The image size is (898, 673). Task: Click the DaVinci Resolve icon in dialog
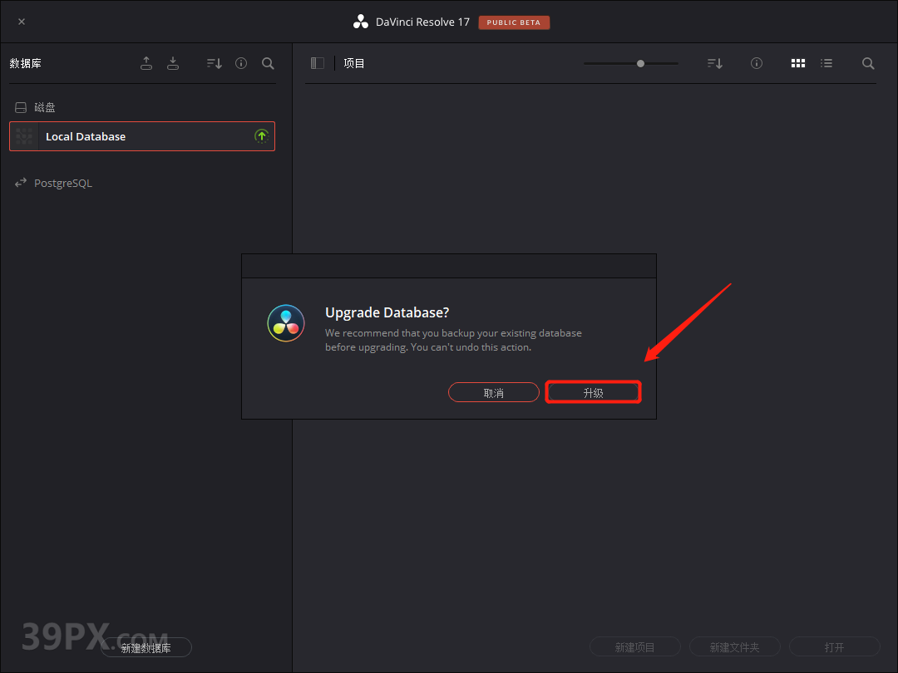pos(286,323)
